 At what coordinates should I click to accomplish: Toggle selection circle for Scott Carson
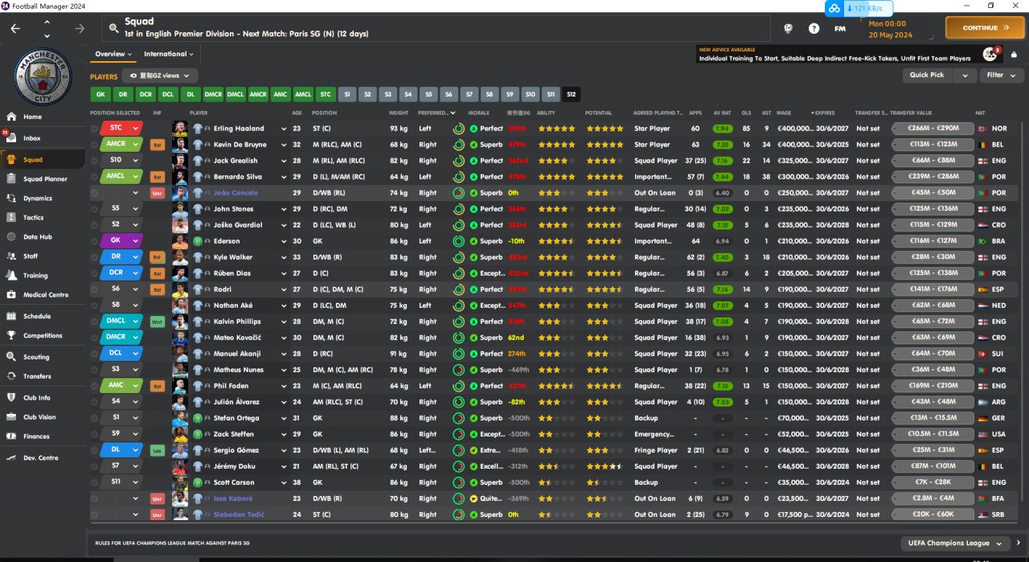click(x=95, y=482)
